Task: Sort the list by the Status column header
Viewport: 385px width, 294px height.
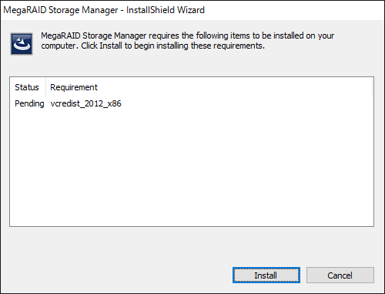Action: [x=28, y=87]
